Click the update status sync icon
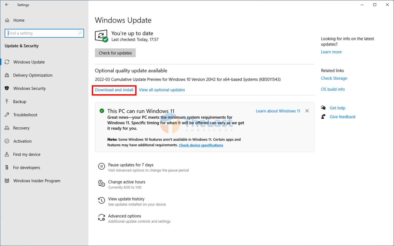This screenshot has width=394, height=246. (101, 36)
